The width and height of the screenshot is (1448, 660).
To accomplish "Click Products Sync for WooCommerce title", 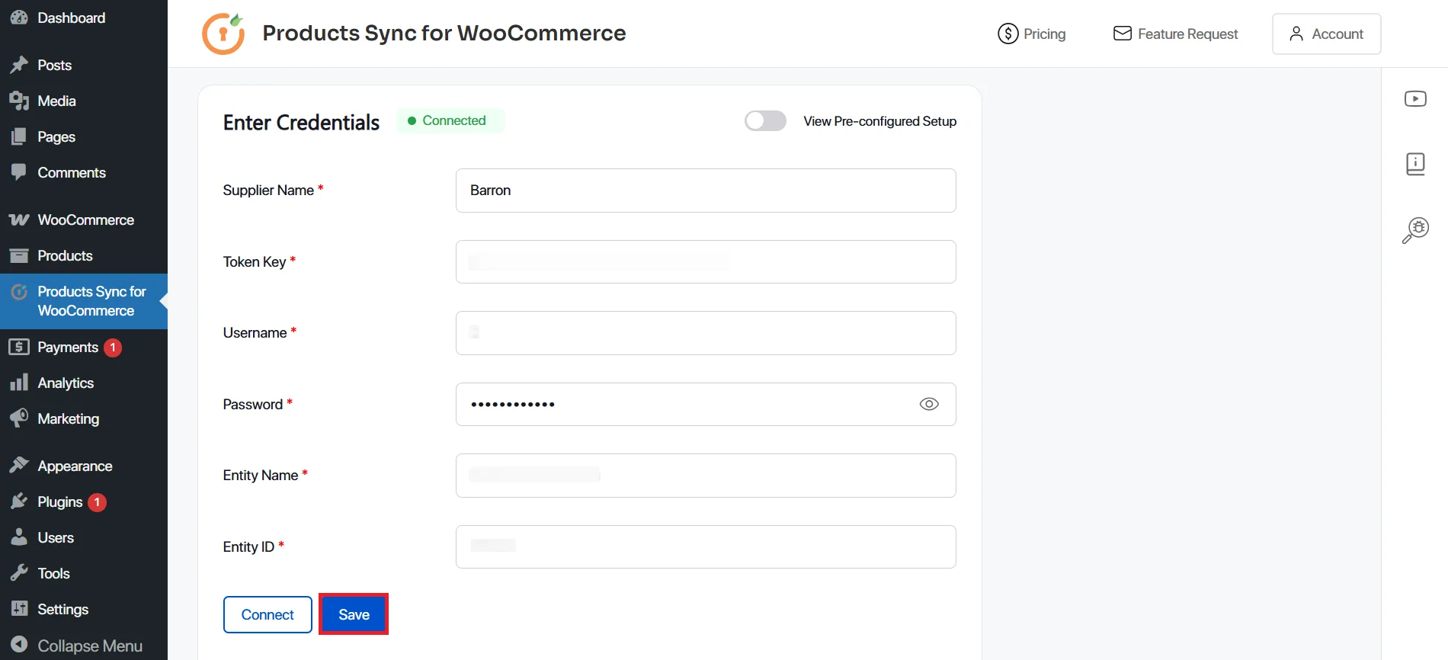I will 444,34.
